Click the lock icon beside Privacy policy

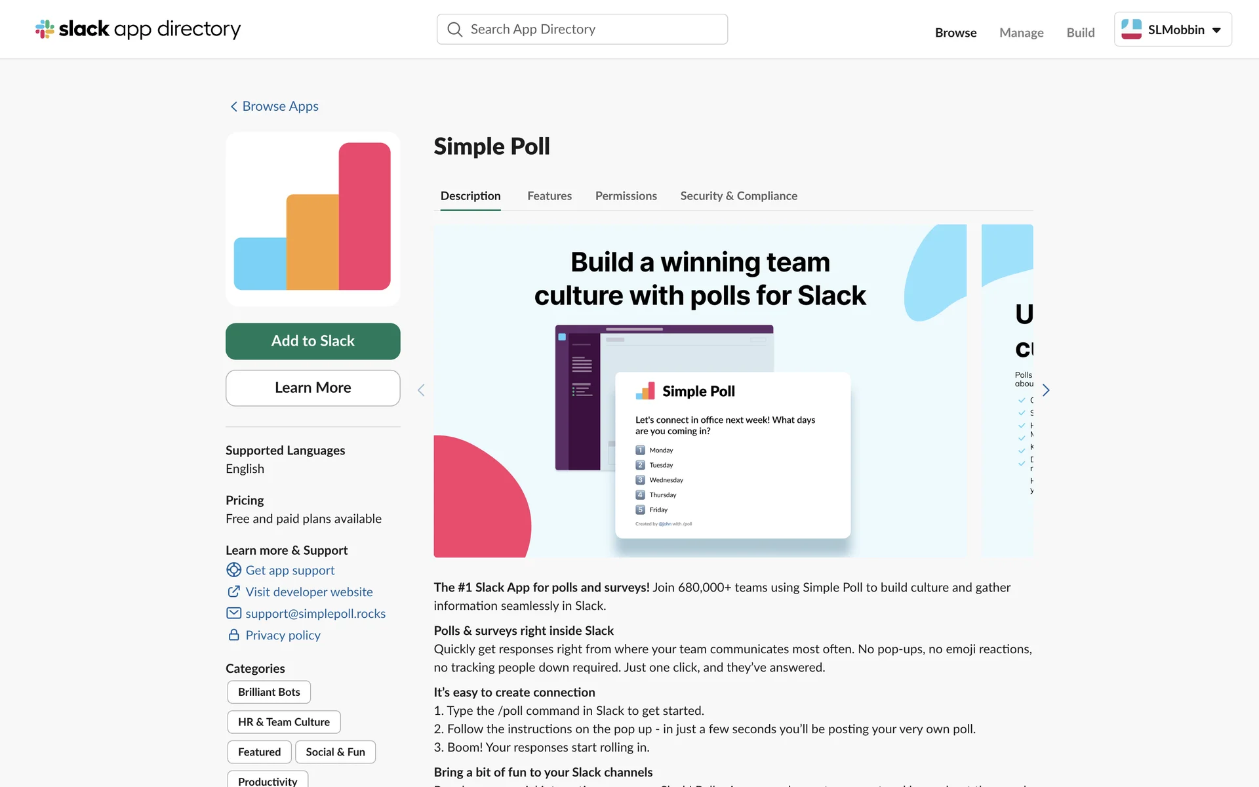point(233,635)
